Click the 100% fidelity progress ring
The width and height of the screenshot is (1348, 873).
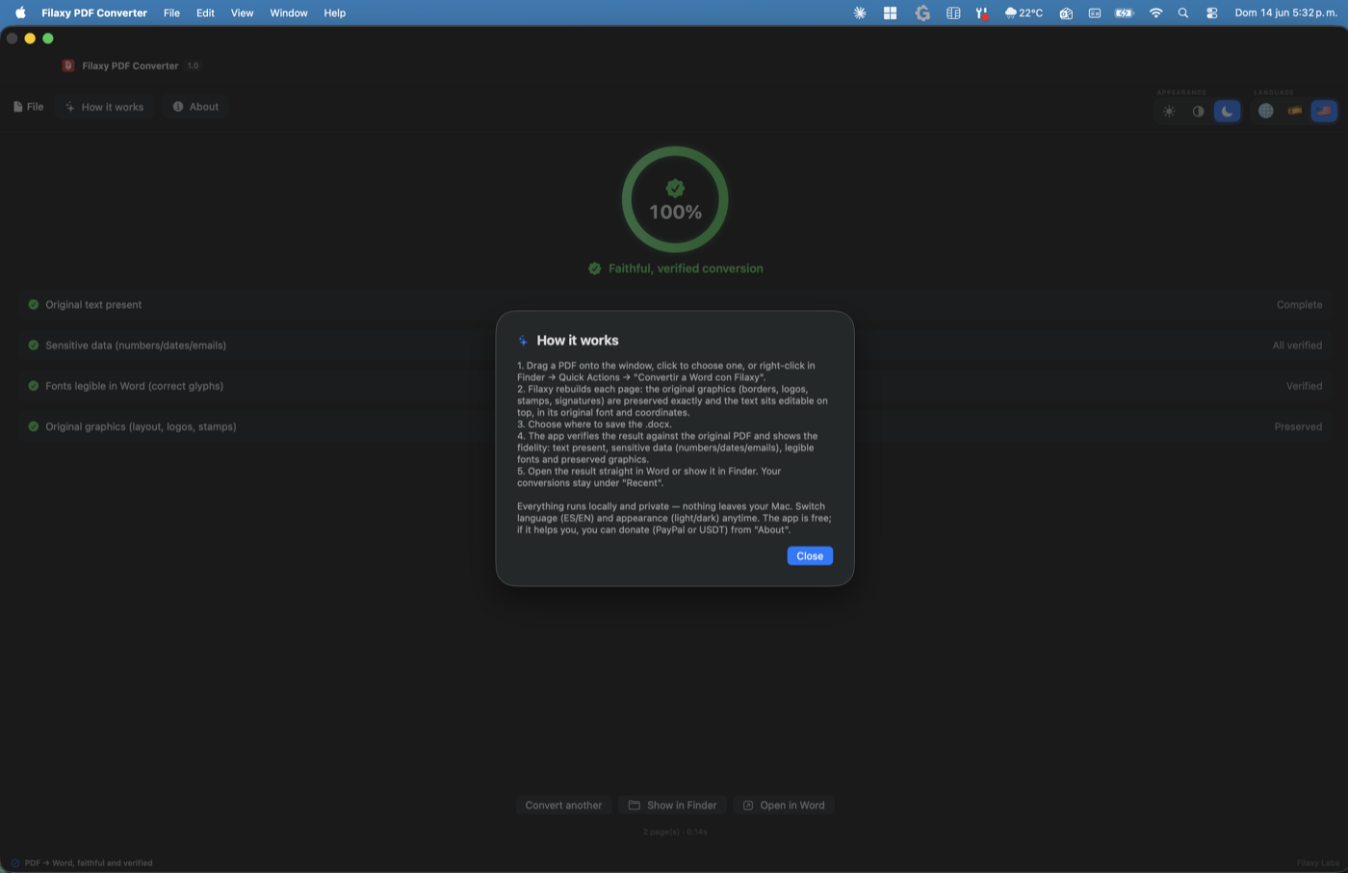tap(675, 199)
